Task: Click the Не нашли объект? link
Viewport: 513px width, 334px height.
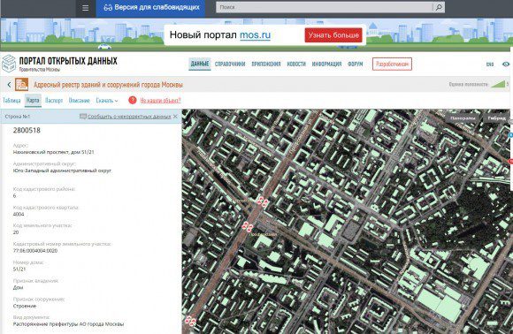Action: click(160, 101)
